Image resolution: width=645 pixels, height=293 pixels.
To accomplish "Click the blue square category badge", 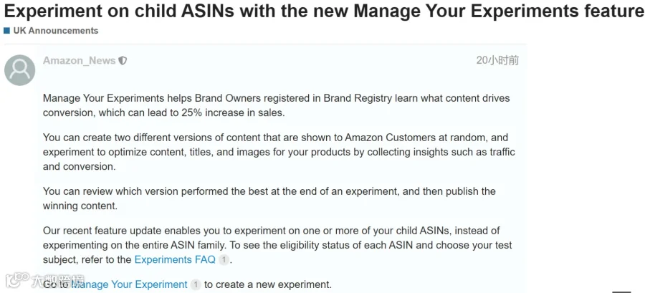I will [x=6, y=31].
